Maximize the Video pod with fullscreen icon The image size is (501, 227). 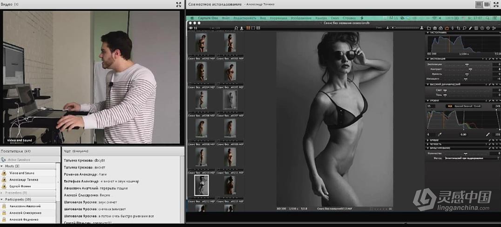click(179, 5)
